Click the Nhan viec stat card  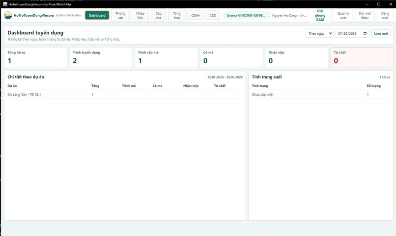coord(297,57)
